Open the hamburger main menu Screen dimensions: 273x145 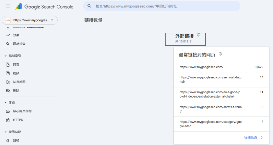click(x=8, y=6)
